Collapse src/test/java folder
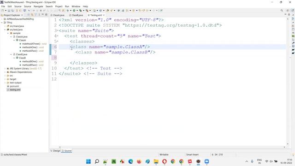This screenshot has width=295, height=166. coord(5,30)
